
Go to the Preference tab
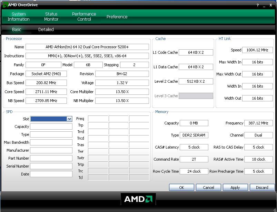[117, 17]
